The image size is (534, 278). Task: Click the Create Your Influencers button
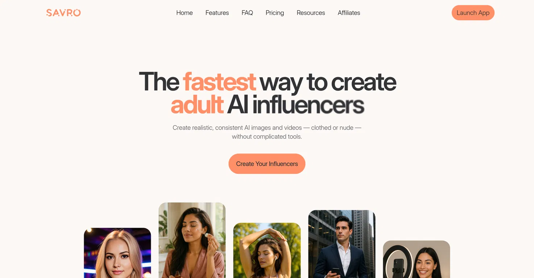pyautogui.click(x=267, y=164)
